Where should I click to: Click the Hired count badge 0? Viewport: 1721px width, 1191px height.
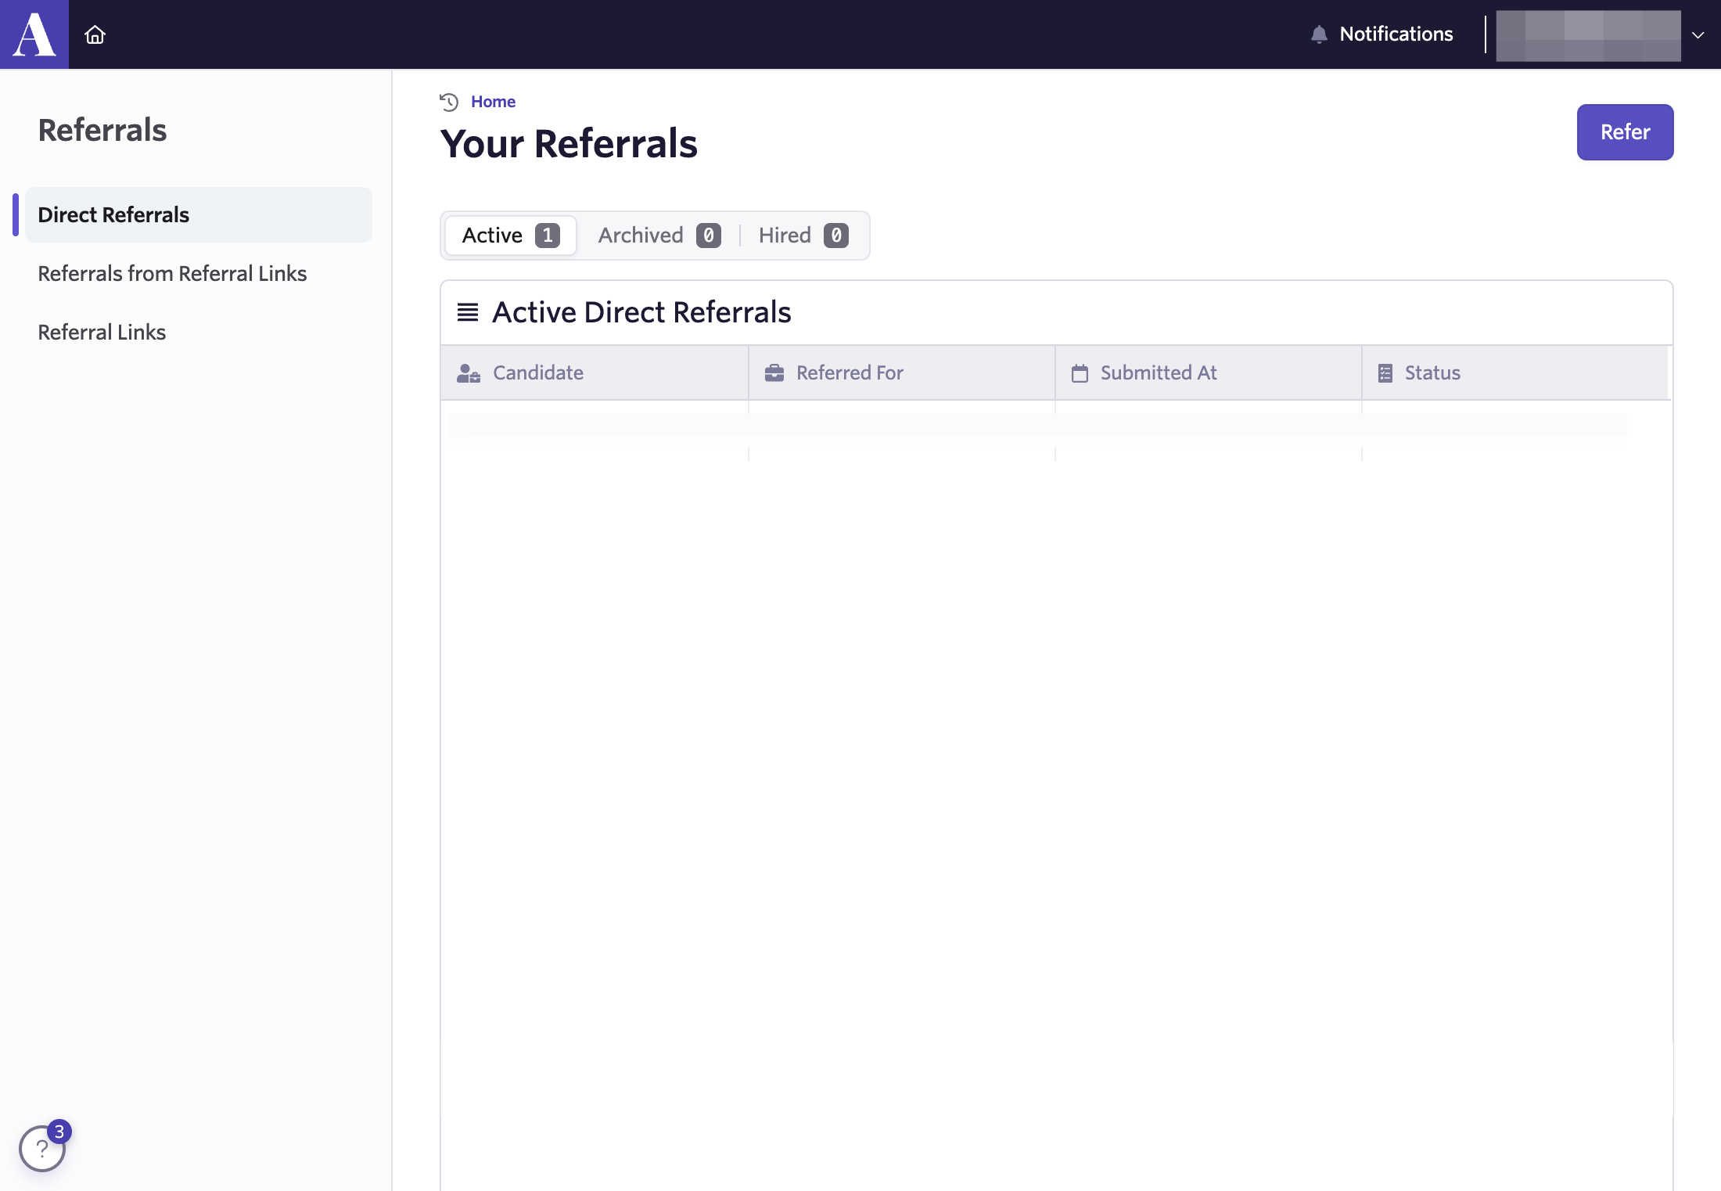point(836,236)
